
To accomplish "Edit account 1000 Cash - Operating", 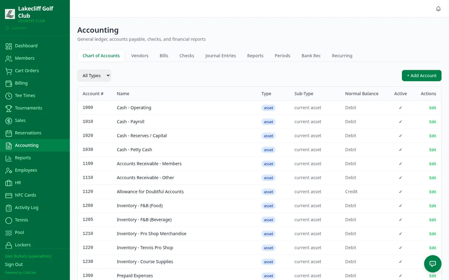I will pos(433,108).
